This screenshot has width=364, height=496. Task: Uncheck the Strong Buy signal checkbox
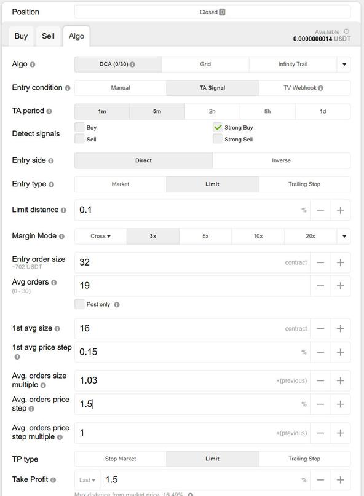218,127
